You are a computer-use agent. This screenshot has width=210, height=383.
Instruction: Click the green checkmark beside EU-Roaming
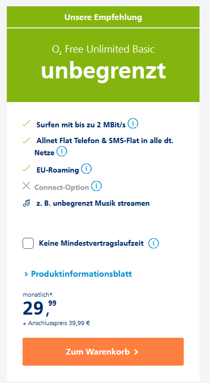(26, 168)
